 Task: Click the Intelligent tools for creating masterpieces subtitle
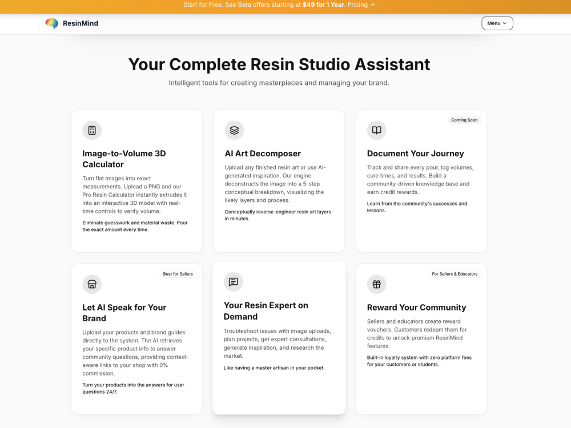click(x=279, y=83)
